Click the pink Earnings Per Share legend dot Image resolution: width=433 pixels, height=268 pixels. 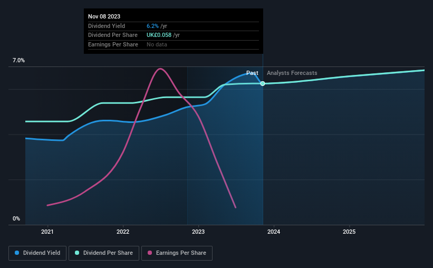[x=150, y=253]
